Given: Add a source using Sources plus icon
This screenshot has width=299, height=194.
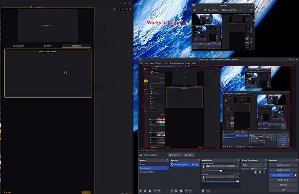Looking at the screenshot, I should (x=172, y=191).
